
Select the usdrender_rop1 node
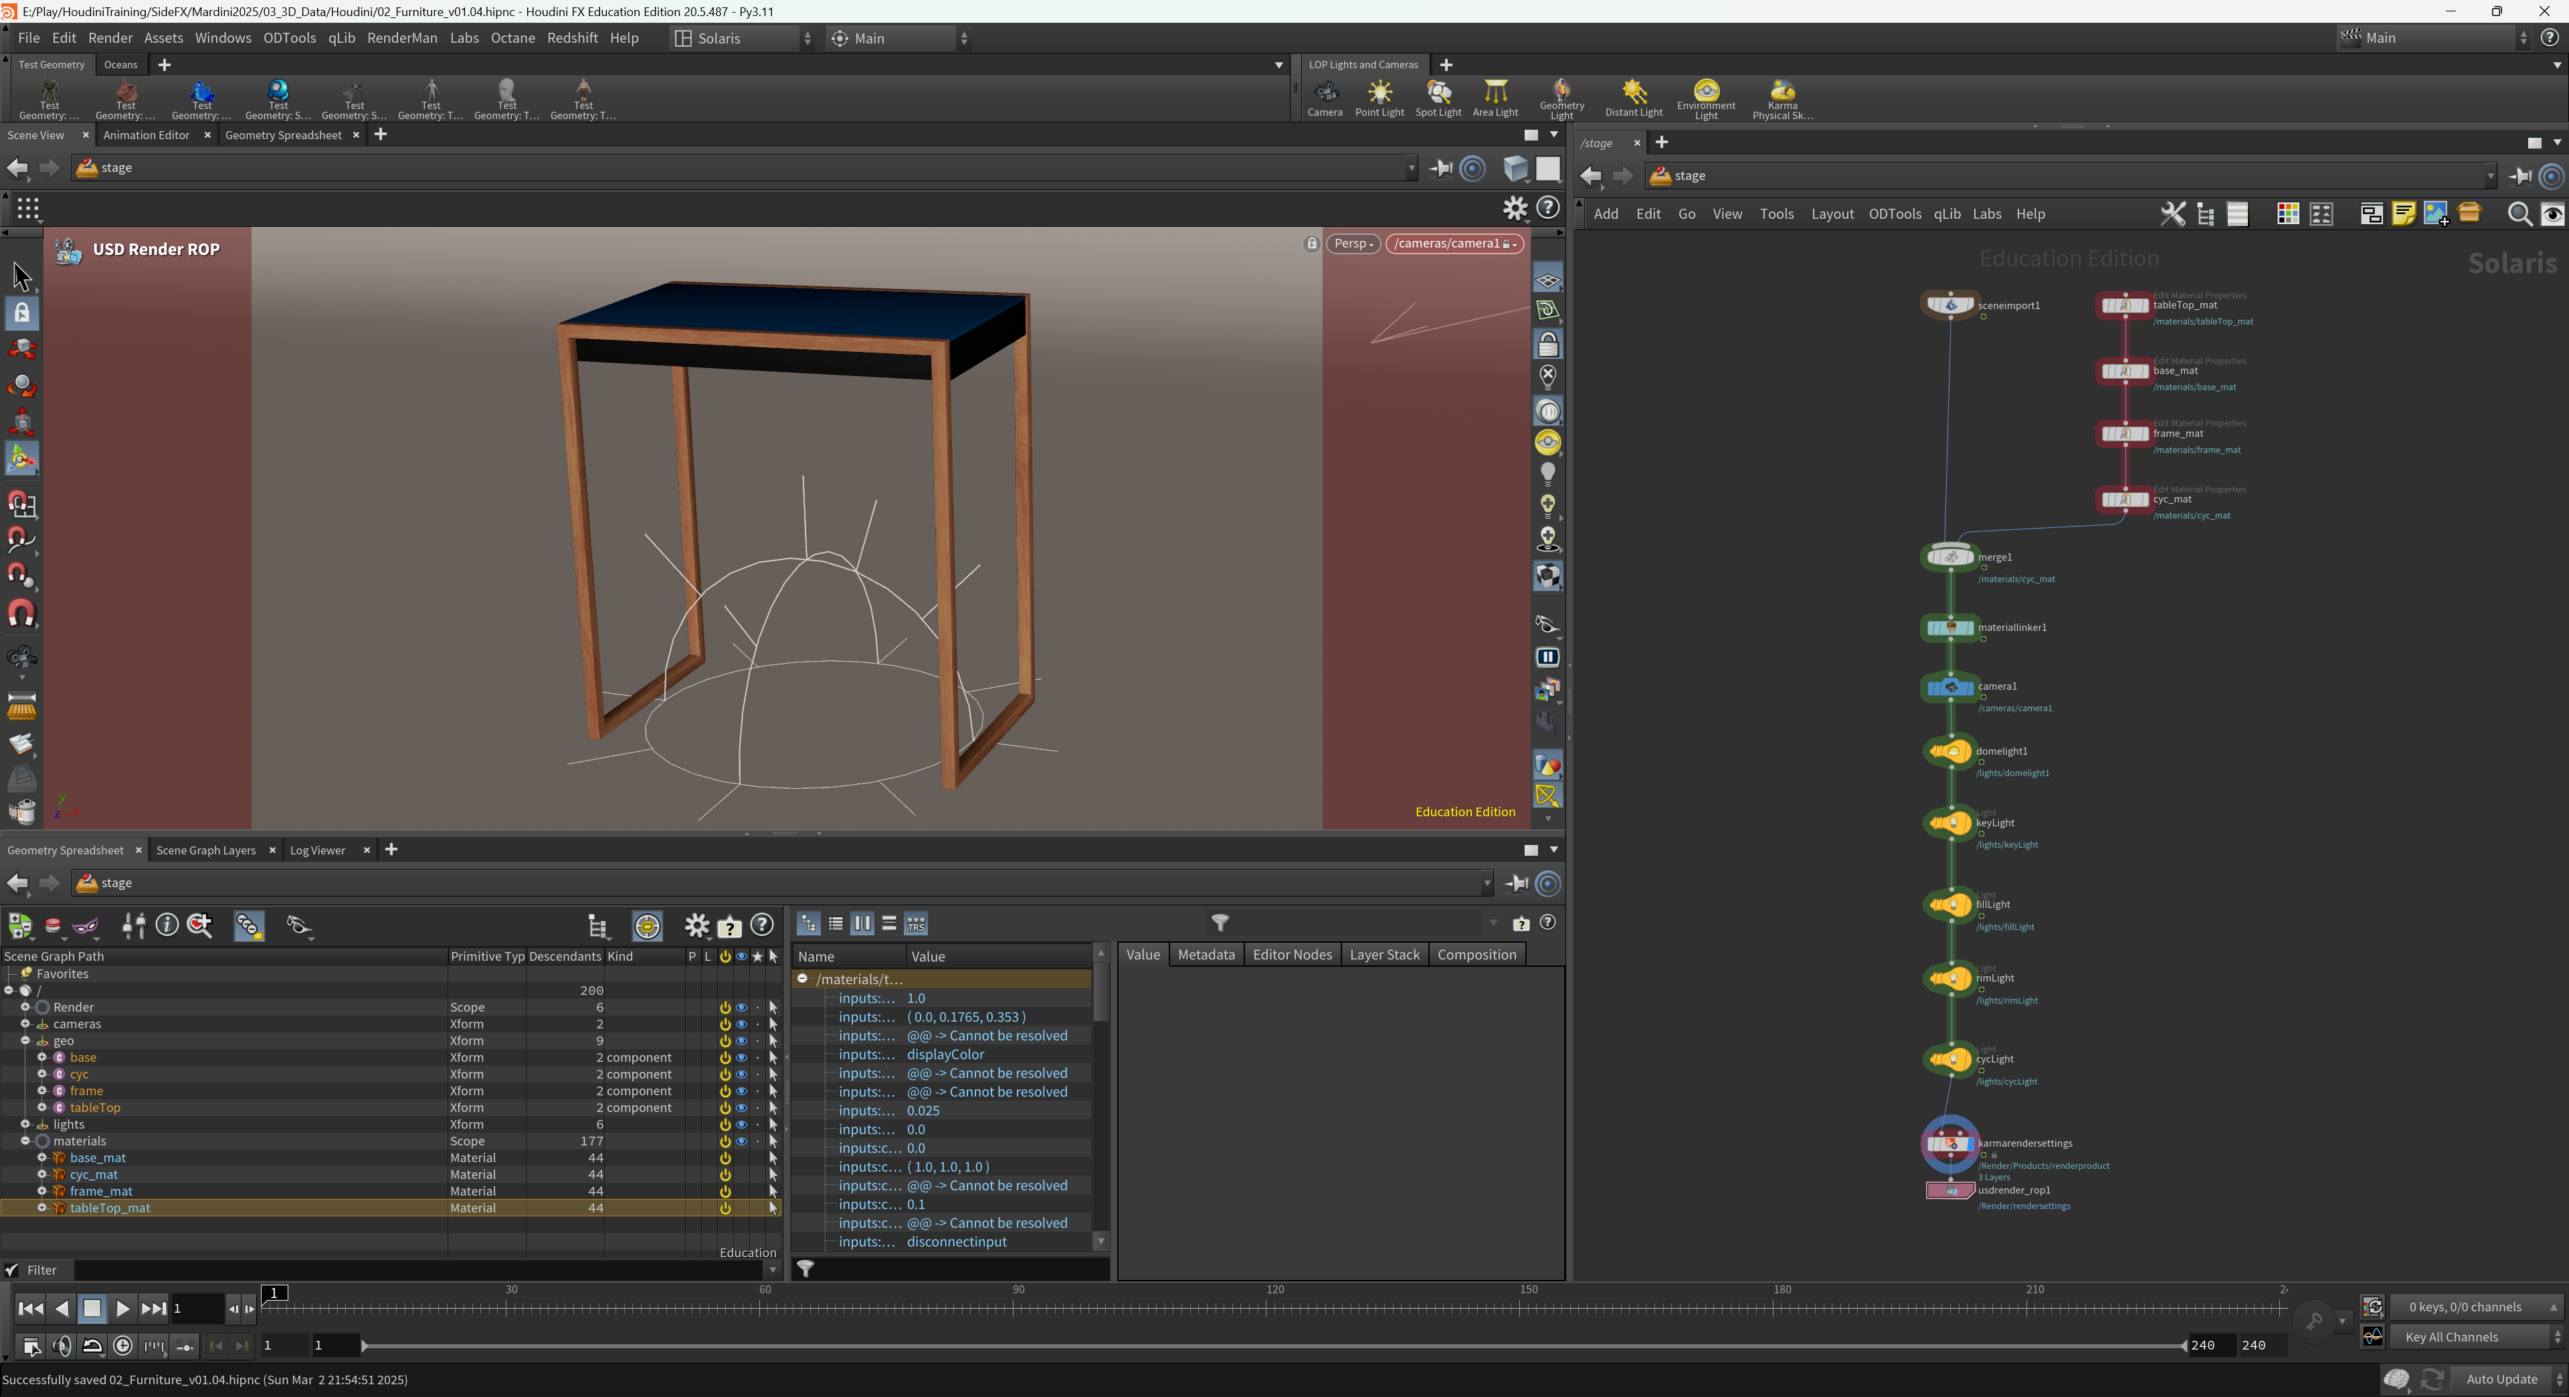tap(1949, 1190)
